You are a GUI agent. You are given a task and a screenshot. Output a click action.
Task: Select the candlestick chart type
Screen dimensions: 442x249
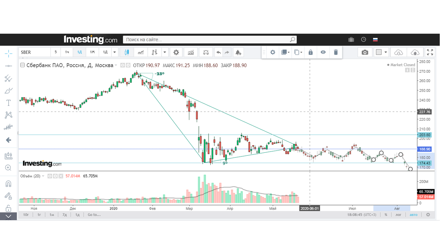127,52
